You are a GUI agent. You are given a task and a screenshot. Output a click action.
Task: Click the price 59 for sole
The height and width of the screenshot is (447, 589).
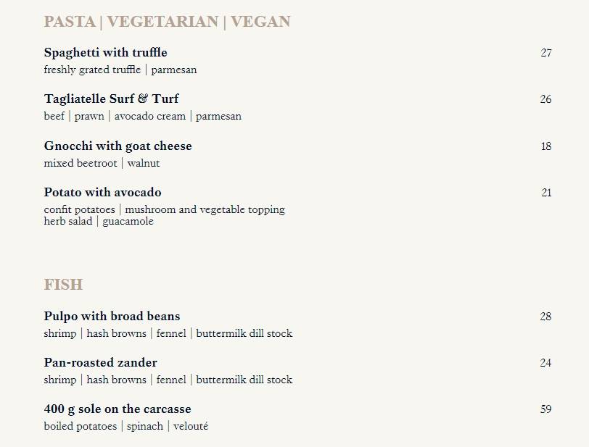coord(545,409)
